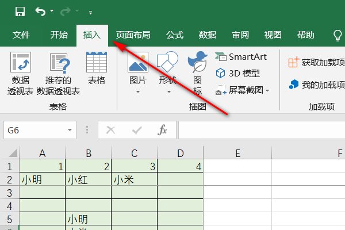Open the Customize Quick Access Toolbar menu
Screen dimensions: 345x230
click(x=90, y=12)
